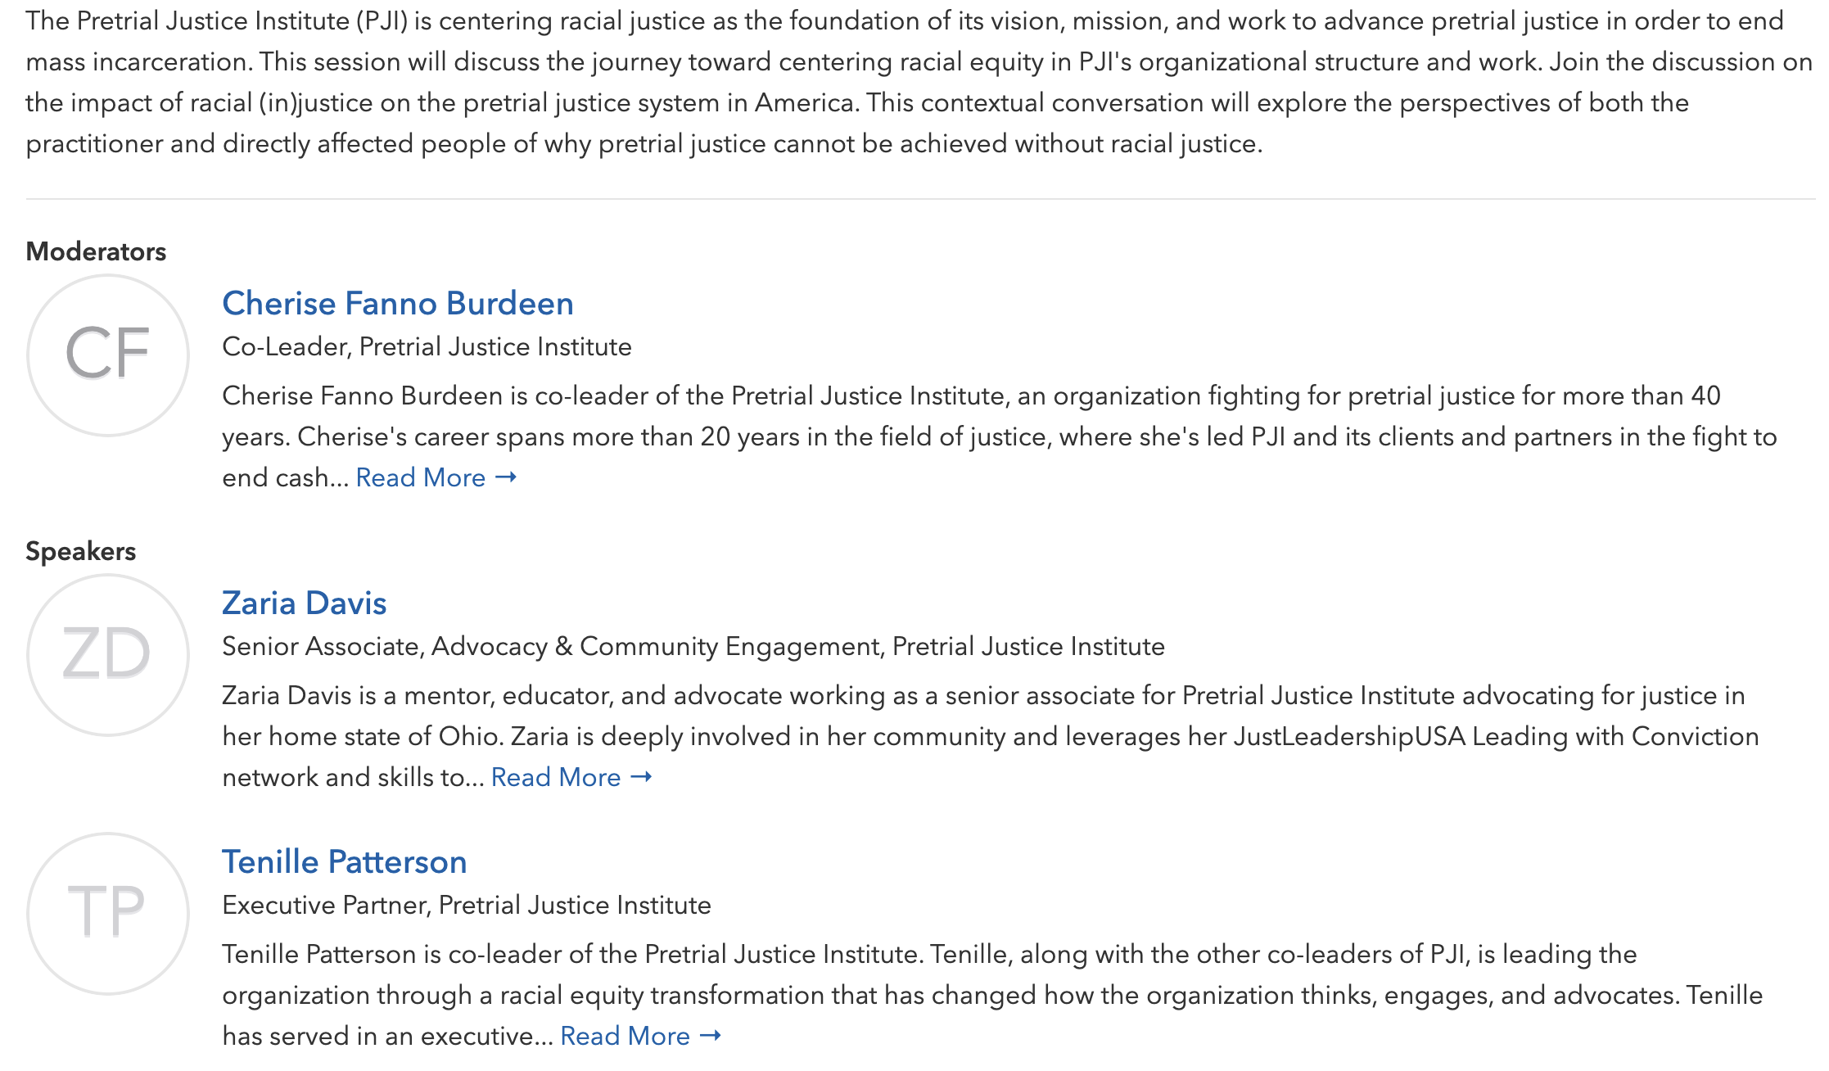Click Cherise Fanno Burdeen's biography text

(1000, 436)
